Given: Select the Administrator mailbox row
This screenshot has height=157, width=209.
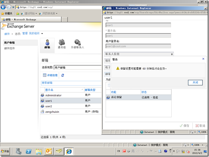Looking at the screenshot, I should coord(54,95).
